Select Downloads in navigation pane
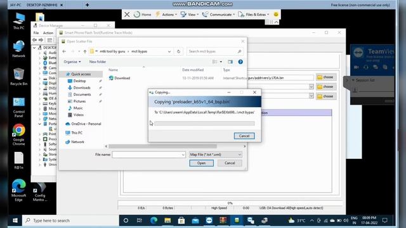Screen dimensions: 406x228 [x=82, y=87]
